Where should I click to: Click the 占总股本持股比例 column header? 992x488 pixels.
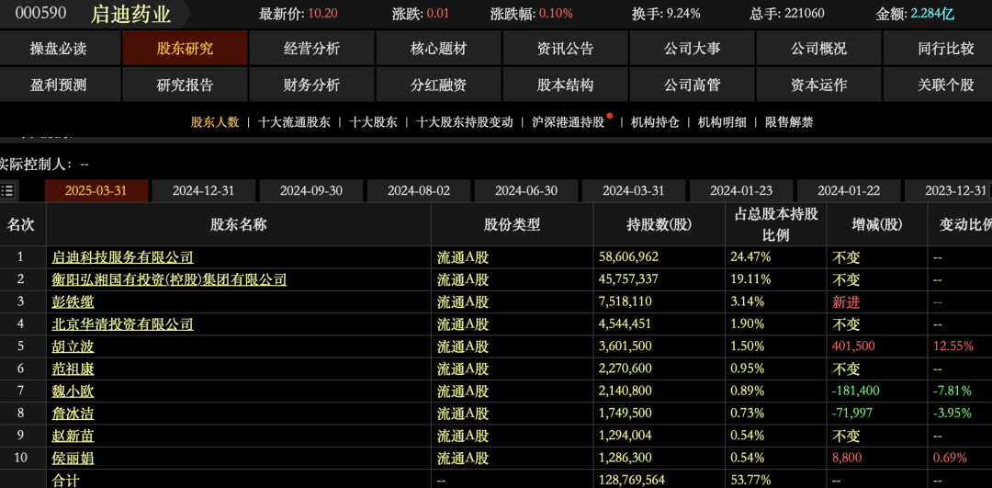[x=776, y=224]
